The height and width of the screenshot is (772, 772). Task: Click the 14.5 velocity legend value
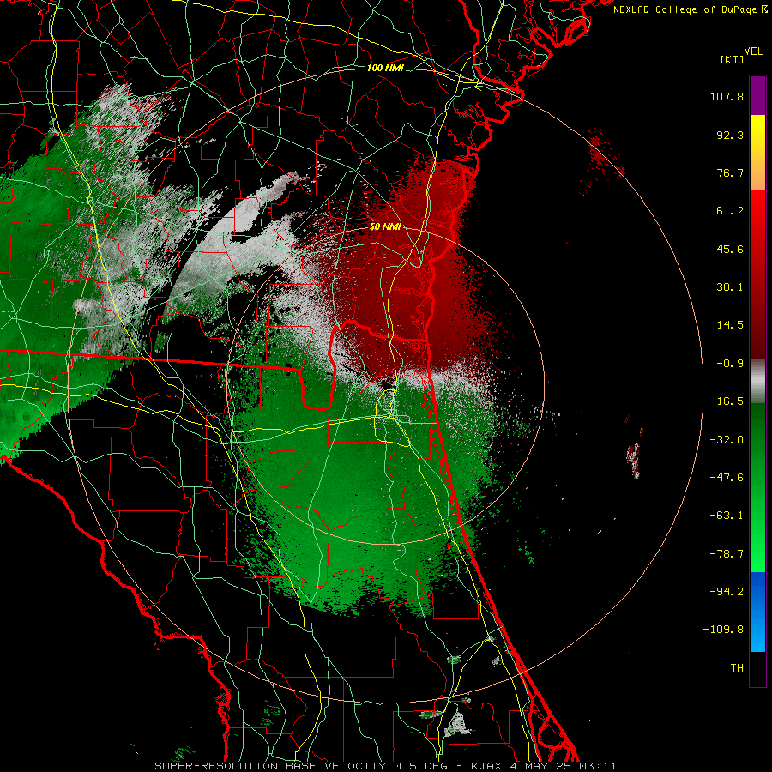(x=730, y=325)
